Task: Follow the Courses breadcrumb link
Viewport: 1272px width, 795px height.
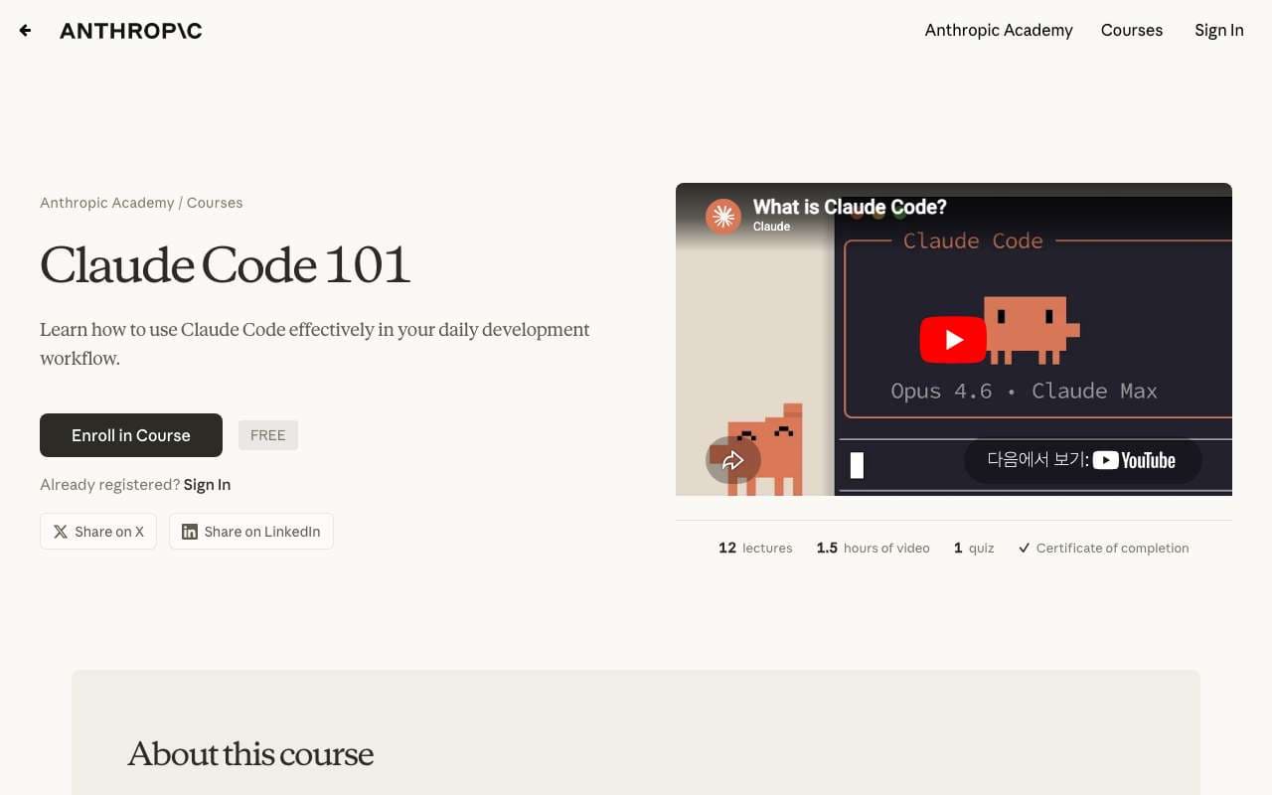Action: [215, 203]
